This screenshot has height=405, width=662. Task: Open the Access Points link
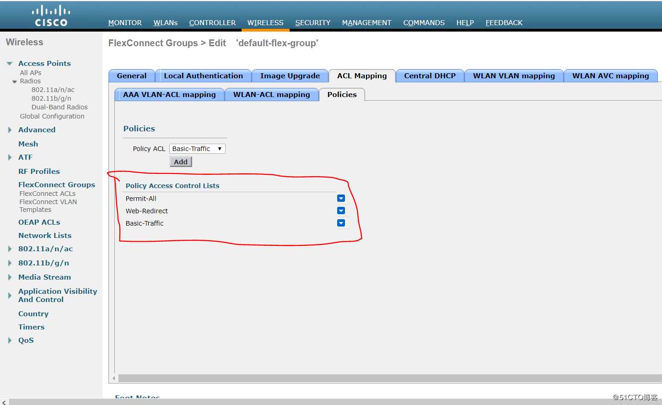tap(44, 64)
